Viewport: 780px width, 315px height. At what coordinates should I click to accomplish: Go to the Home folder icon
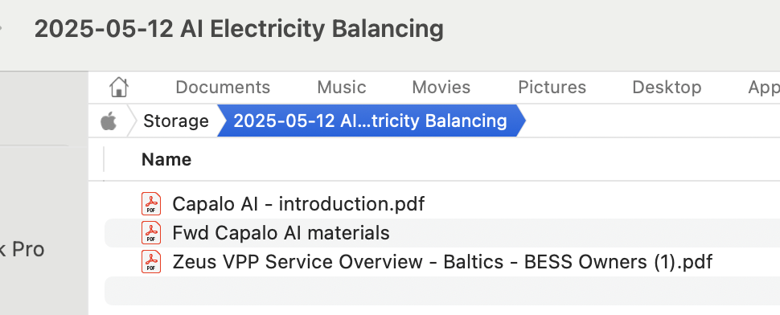(119, 87)
